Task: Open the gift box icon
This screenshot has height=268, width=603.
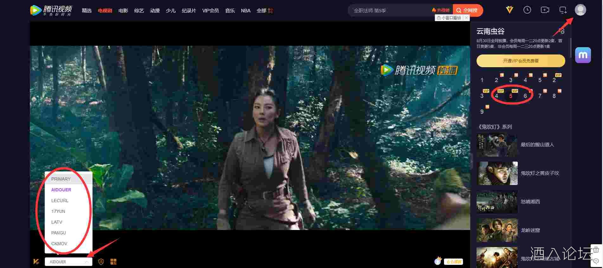Action: click(596, 250)
